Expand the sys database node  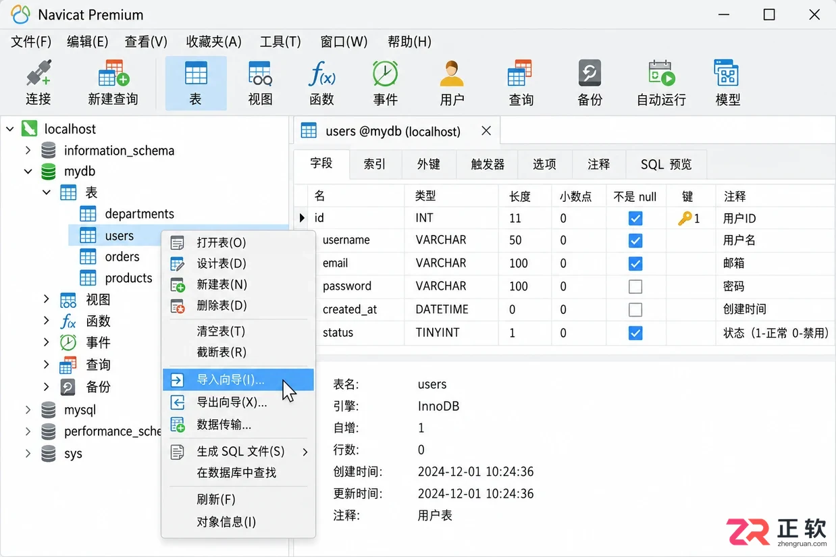point(28,454)
